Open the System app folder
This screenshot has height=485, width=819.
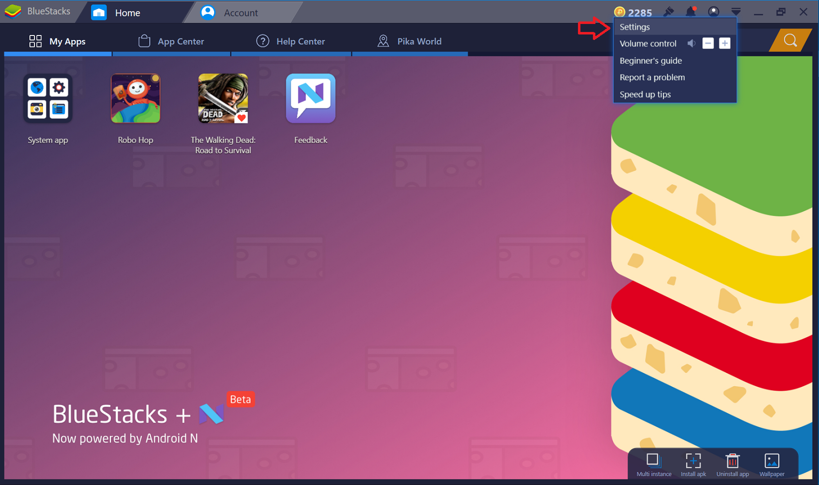tap(48, 98)
